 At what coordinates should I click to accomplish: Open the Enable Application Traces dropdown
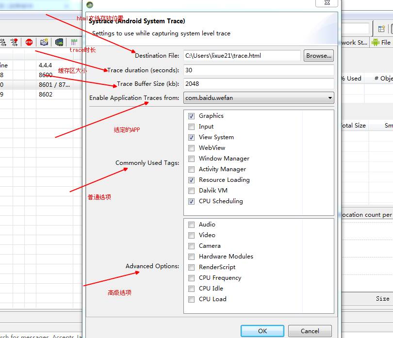(259, 98)
